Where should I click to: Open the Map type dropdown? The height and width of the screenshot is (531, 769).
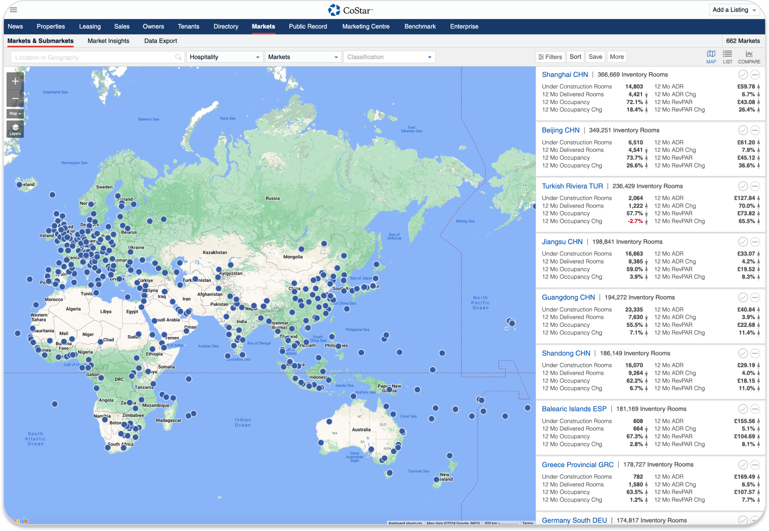tap(15, 113)
